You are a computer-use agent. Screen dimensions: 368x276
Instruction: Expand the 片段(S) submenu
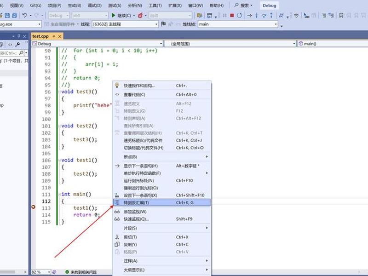pyautogui.click(x=162, y=228)
